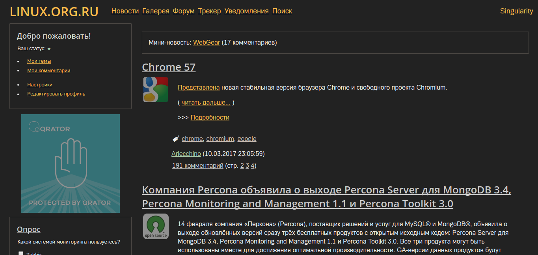This screenshot has width=538, height=255.
Task: Open the Трекер page
Action: pos(209,11)
